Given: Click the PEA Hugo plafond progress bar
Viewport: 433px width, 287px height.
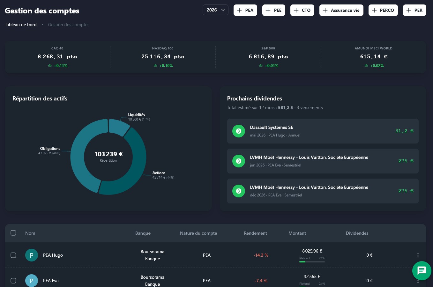Looking at the screenshot, I should pyautogui.click(x=312, y=262).
